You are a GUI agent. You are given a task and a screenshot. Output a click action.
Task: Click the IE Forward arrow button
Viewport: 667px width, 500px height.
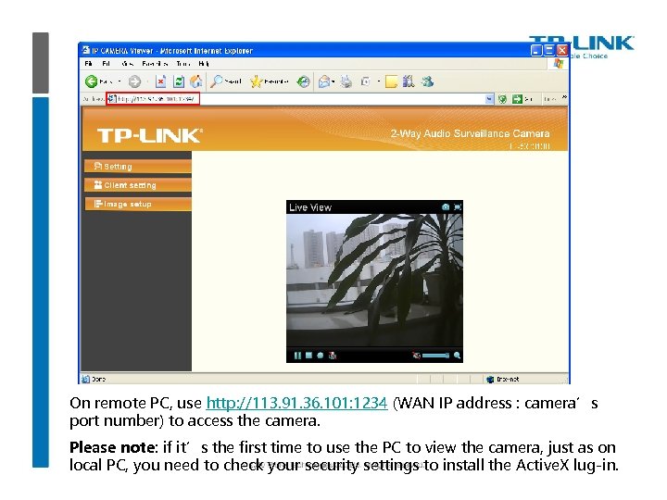pyautogui.click(x=135, y=81)
